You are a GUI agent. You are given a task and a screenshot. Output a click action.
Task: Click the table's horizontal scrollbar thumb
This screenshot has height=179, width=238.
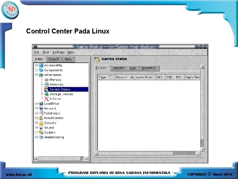[x=136, y=154]
